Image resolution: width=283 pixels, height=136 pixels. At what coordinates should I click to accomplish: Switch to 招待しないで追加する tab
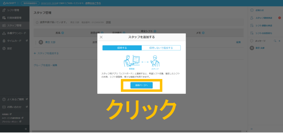161,48
